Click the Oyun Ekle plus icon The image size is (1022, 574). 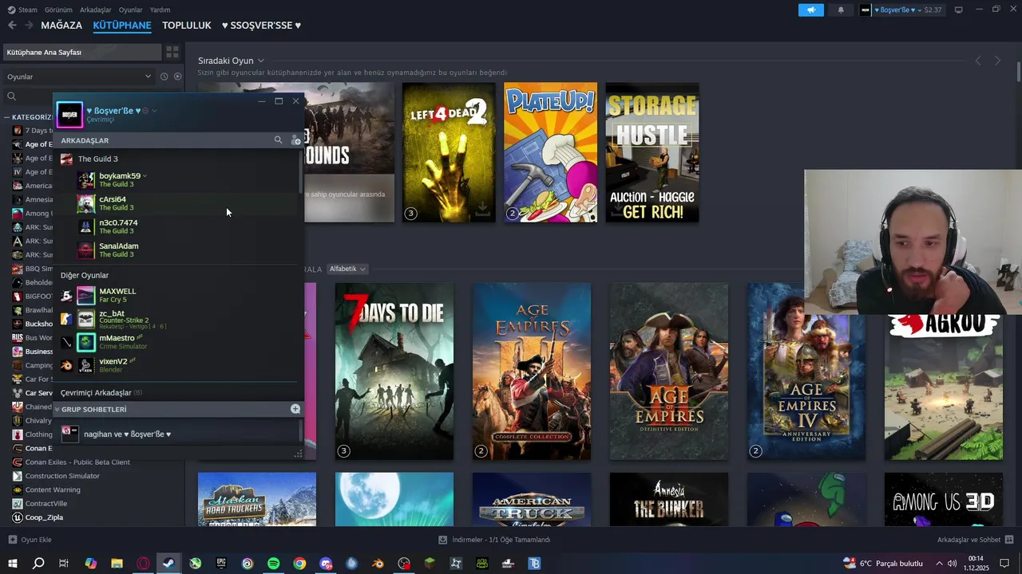tap(12, 540)
